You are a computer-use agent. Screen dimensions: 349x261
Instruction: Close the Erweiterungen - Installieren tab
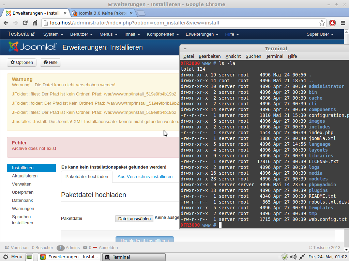(x=65, y=13)
